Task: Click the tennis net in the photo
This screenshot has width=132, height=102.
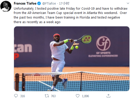Action: click(x=72, y=81)
